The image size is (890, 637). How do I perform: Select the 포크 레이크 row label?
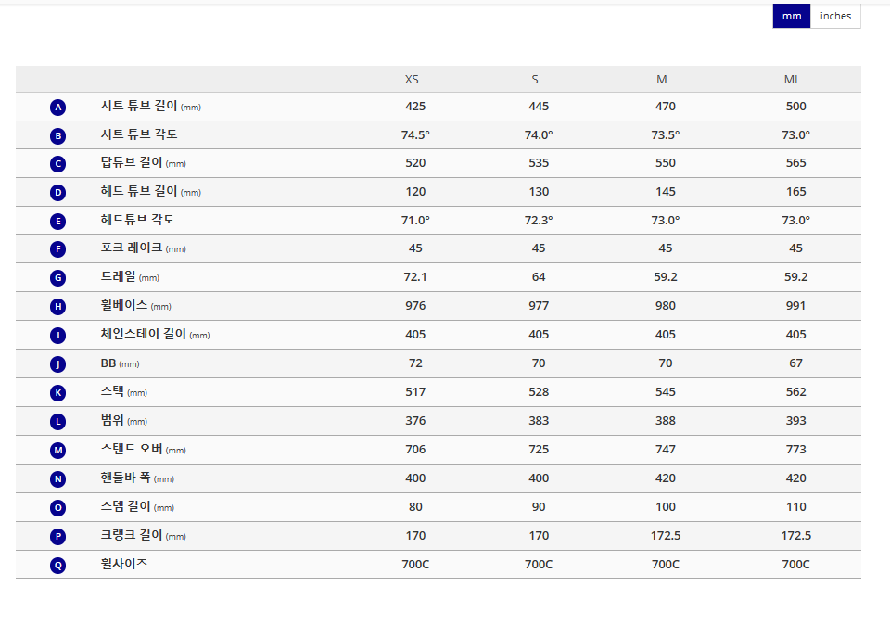(x=143, y=248)
